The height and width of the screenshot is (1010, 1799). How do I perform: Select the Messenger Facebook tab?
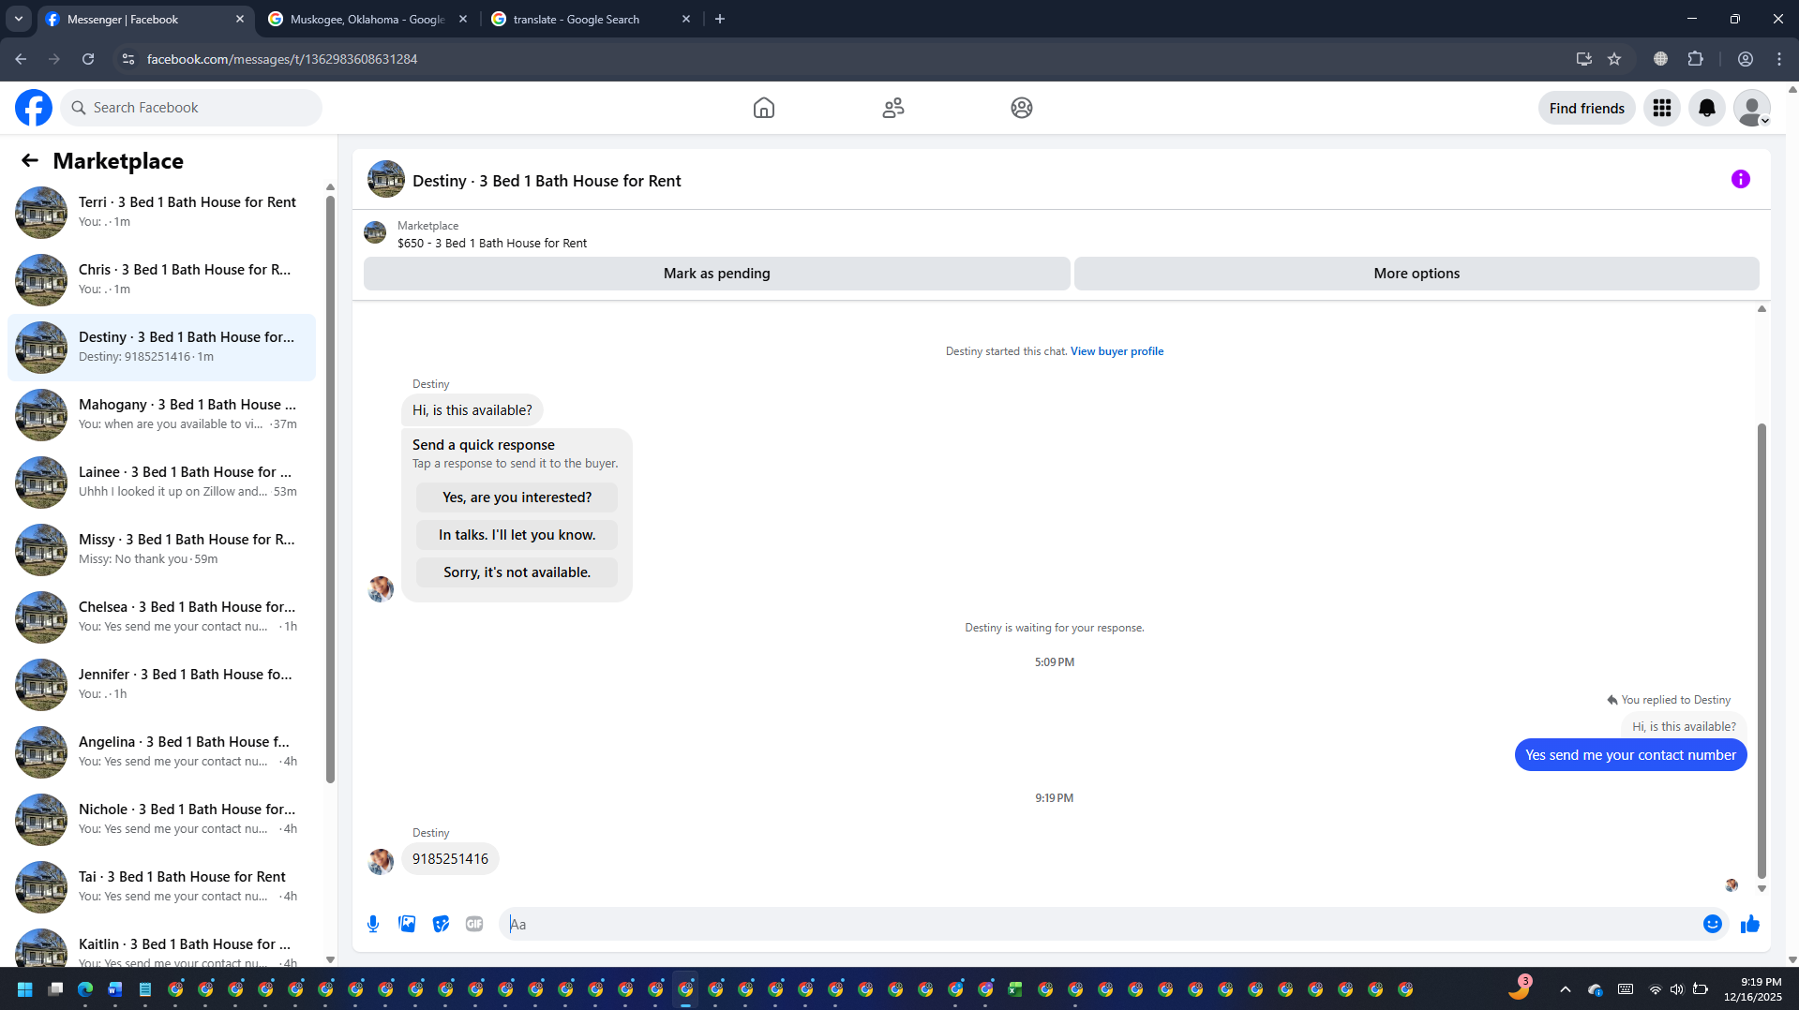click(x=146, y=19)
